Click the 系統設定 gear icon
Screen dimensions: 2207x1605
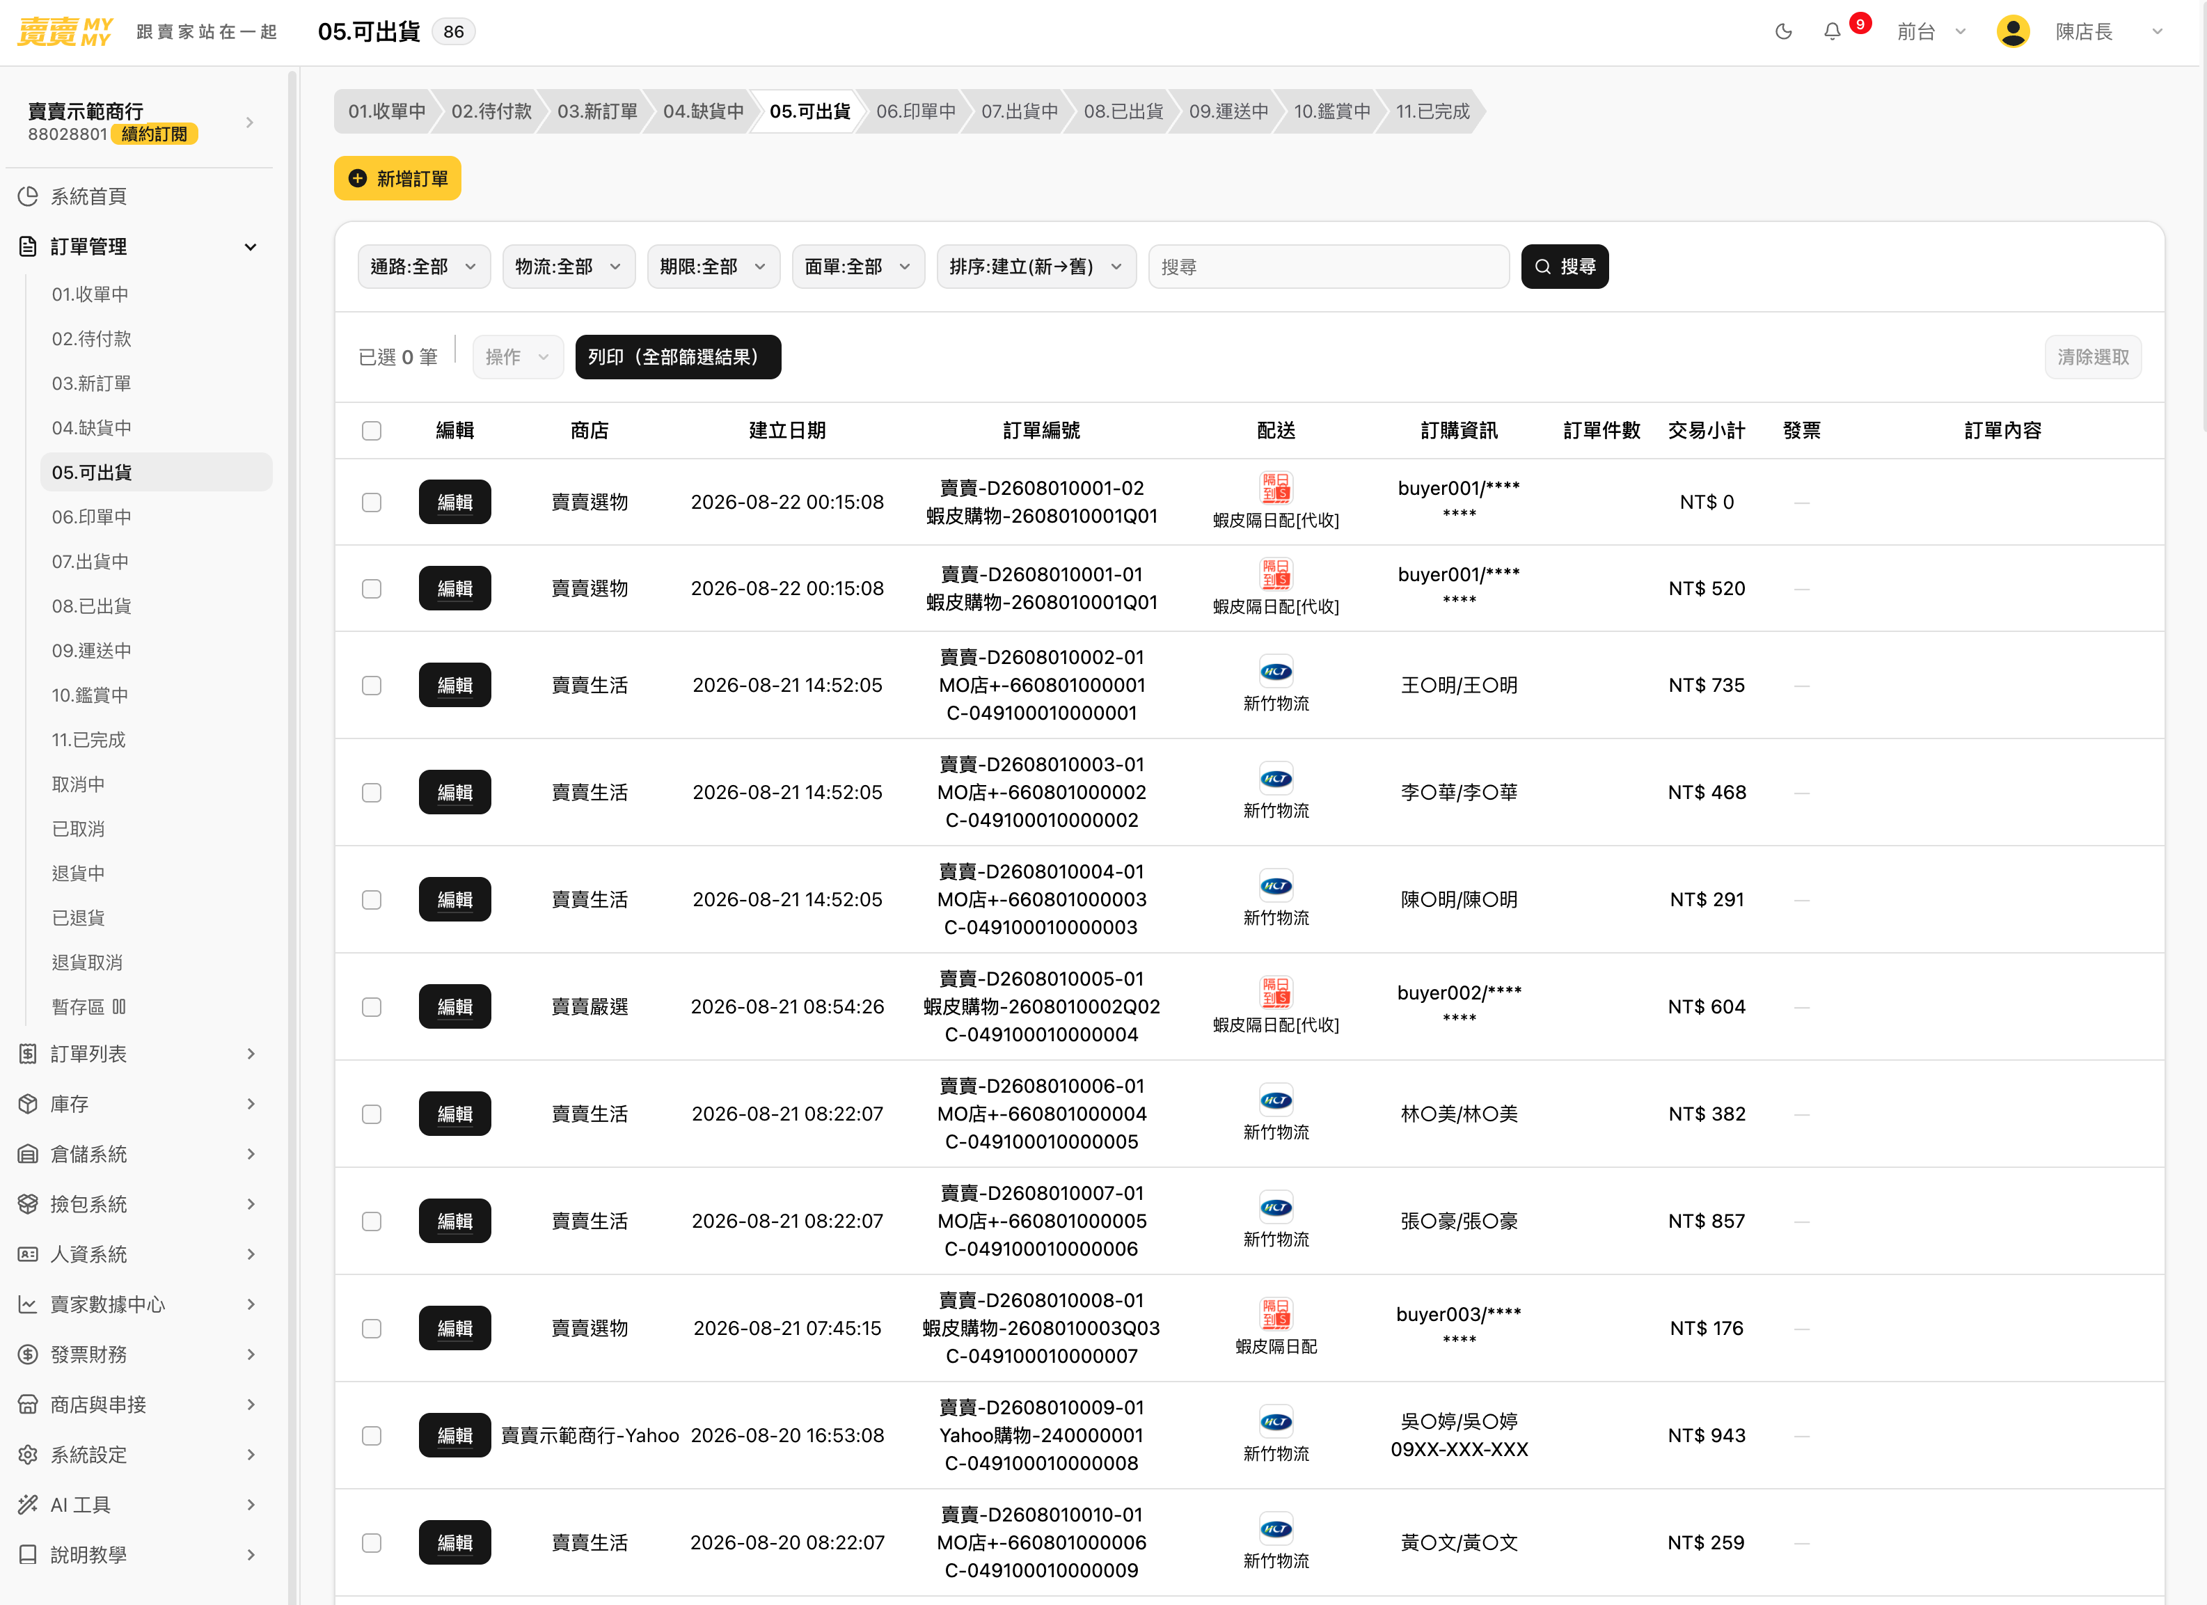coord(29,1455)
